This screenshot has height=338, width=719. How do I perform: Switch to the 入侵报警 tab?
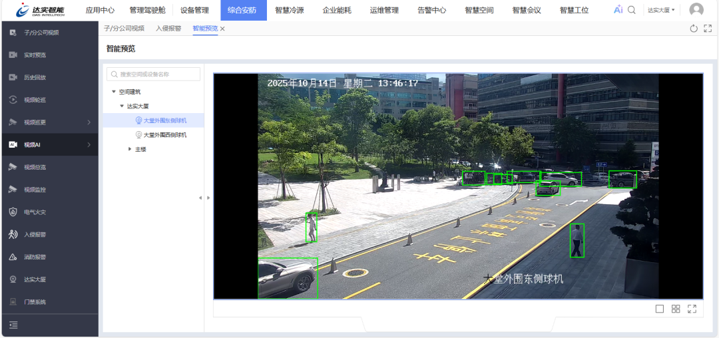pyautogui.click(x=168, y=29)
